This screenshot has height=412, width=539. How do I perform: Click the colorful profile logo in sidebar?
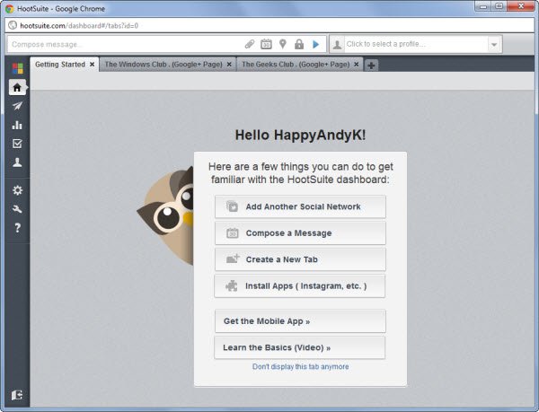tap(17, 68)
